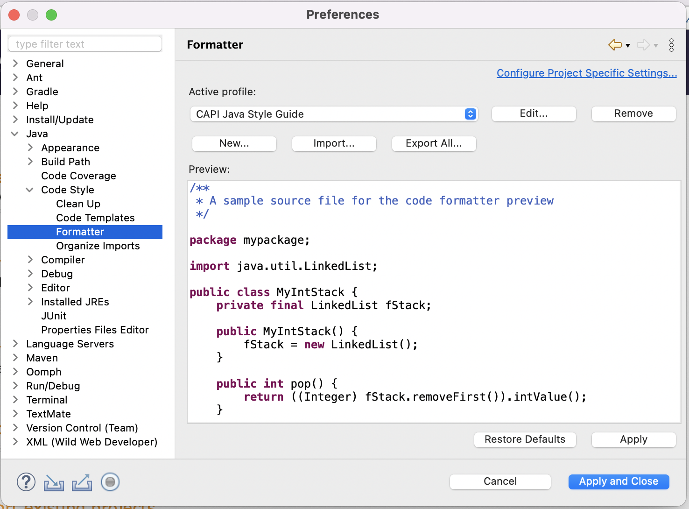Expand the Build Path node
Viewport: 689px width, 509px height.
pyautogui.click(x=30, y=161)
